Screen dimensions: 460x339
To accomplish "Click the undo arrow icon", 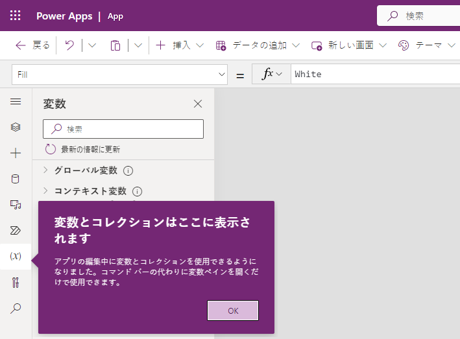I will [69, 45].
